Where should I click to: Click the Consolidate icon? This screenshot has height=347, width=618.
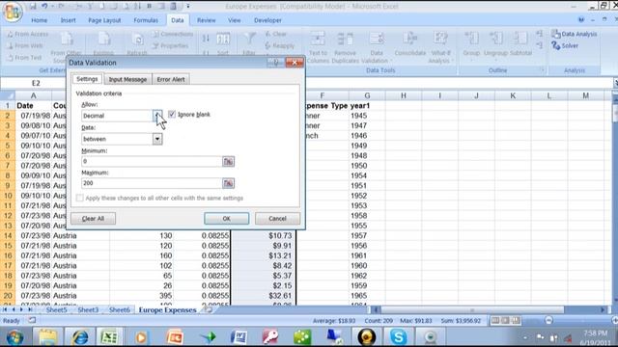tap(409, 39)
